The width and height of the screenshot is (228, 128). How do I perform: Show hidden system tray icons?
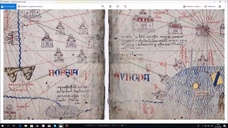[203, 126]
